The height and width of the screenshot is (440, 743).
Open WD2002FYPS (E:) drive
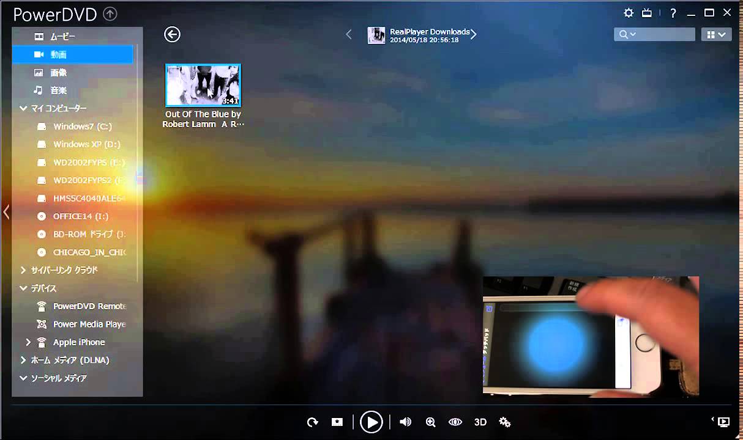[89, 163]
